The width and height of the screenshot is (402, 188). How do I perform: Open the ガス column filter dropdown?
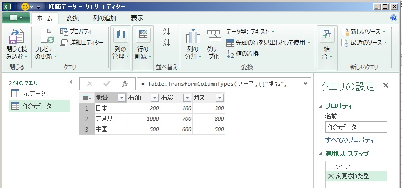coord(220,98)
